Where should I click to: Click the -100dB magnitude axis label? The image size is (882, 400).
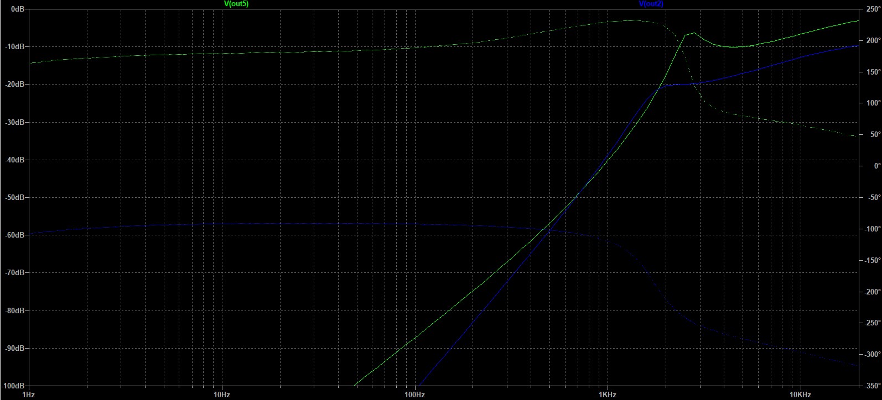[x=13, y=386]
